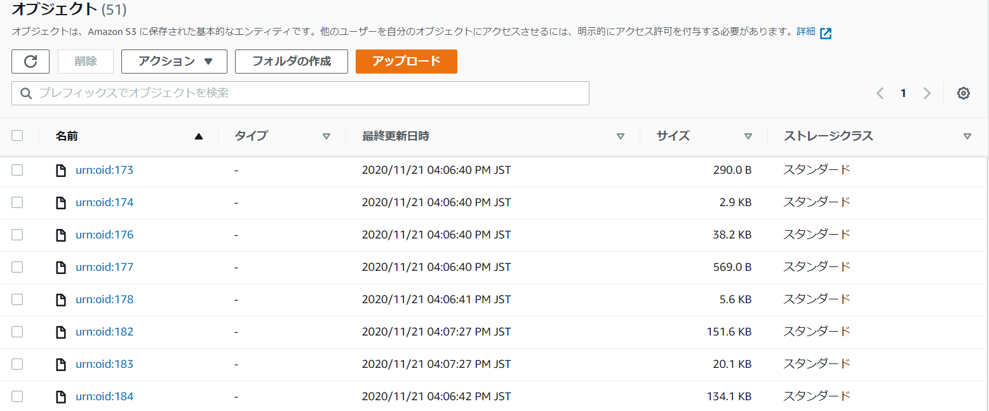Click the 最終更新日時 column header label
This screenshot has height=411, width=989.
[396, 136]
